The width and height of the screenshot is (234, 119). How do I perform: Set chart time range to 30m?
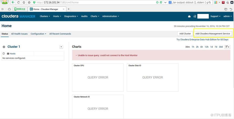tap(187, 47)
